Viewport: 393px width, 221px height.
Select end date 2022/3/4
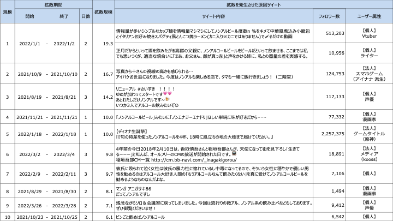click(64, 154)
